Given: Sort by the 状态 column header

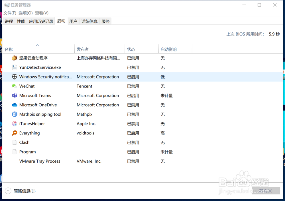Looking at the screenshot, I should tap(131, 49).
